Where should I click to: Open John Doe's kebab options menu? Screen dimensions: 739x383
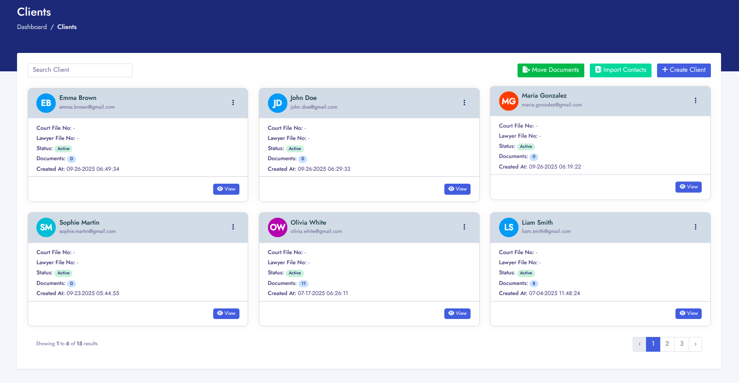(x=464, y=103)
